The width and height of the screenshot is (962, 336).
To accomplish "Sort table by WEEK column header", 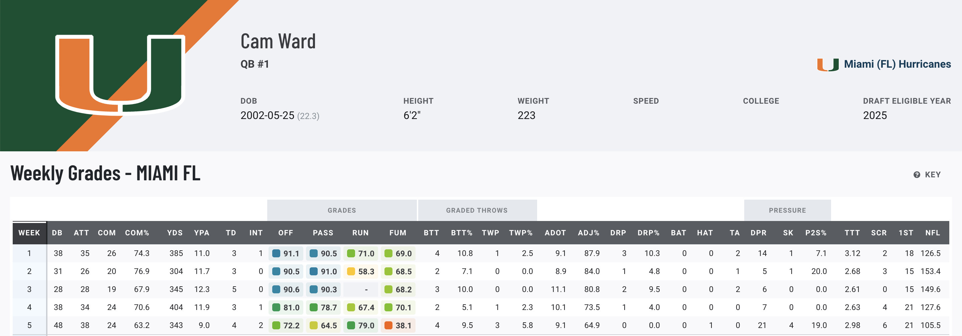I will coord(29,233).
